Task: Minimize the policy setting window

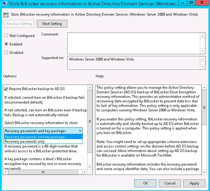Action: point(183,3)
